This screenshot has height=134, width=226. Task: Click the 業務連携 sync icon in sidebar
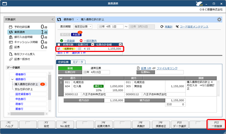(x=11, y=32)
